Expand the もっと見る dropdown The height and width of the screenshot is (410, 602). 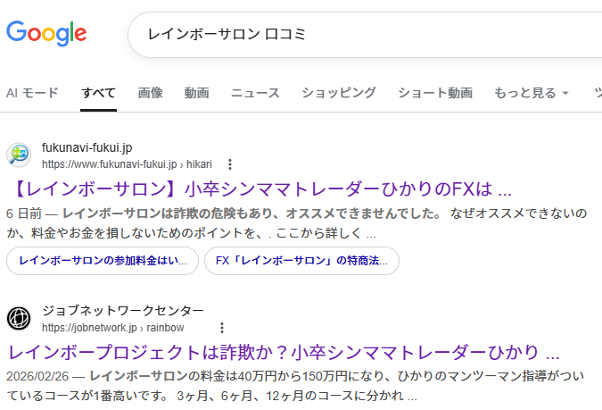[532, 93]
